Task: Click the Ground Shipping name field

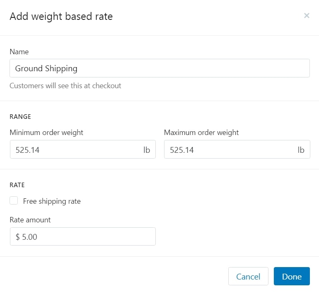Action: 159,68
